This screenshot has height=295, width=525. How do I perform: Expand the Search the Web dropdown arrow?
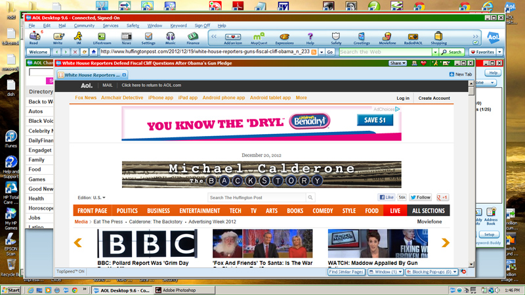[x=435, y=52]
